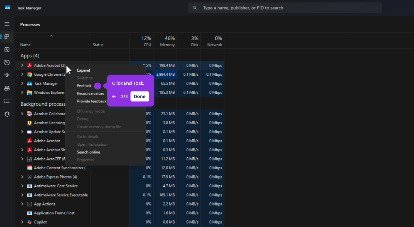This screenshot has height=227, width=414.
Task: Sort processes by Network column
Action: pos(212,41)
